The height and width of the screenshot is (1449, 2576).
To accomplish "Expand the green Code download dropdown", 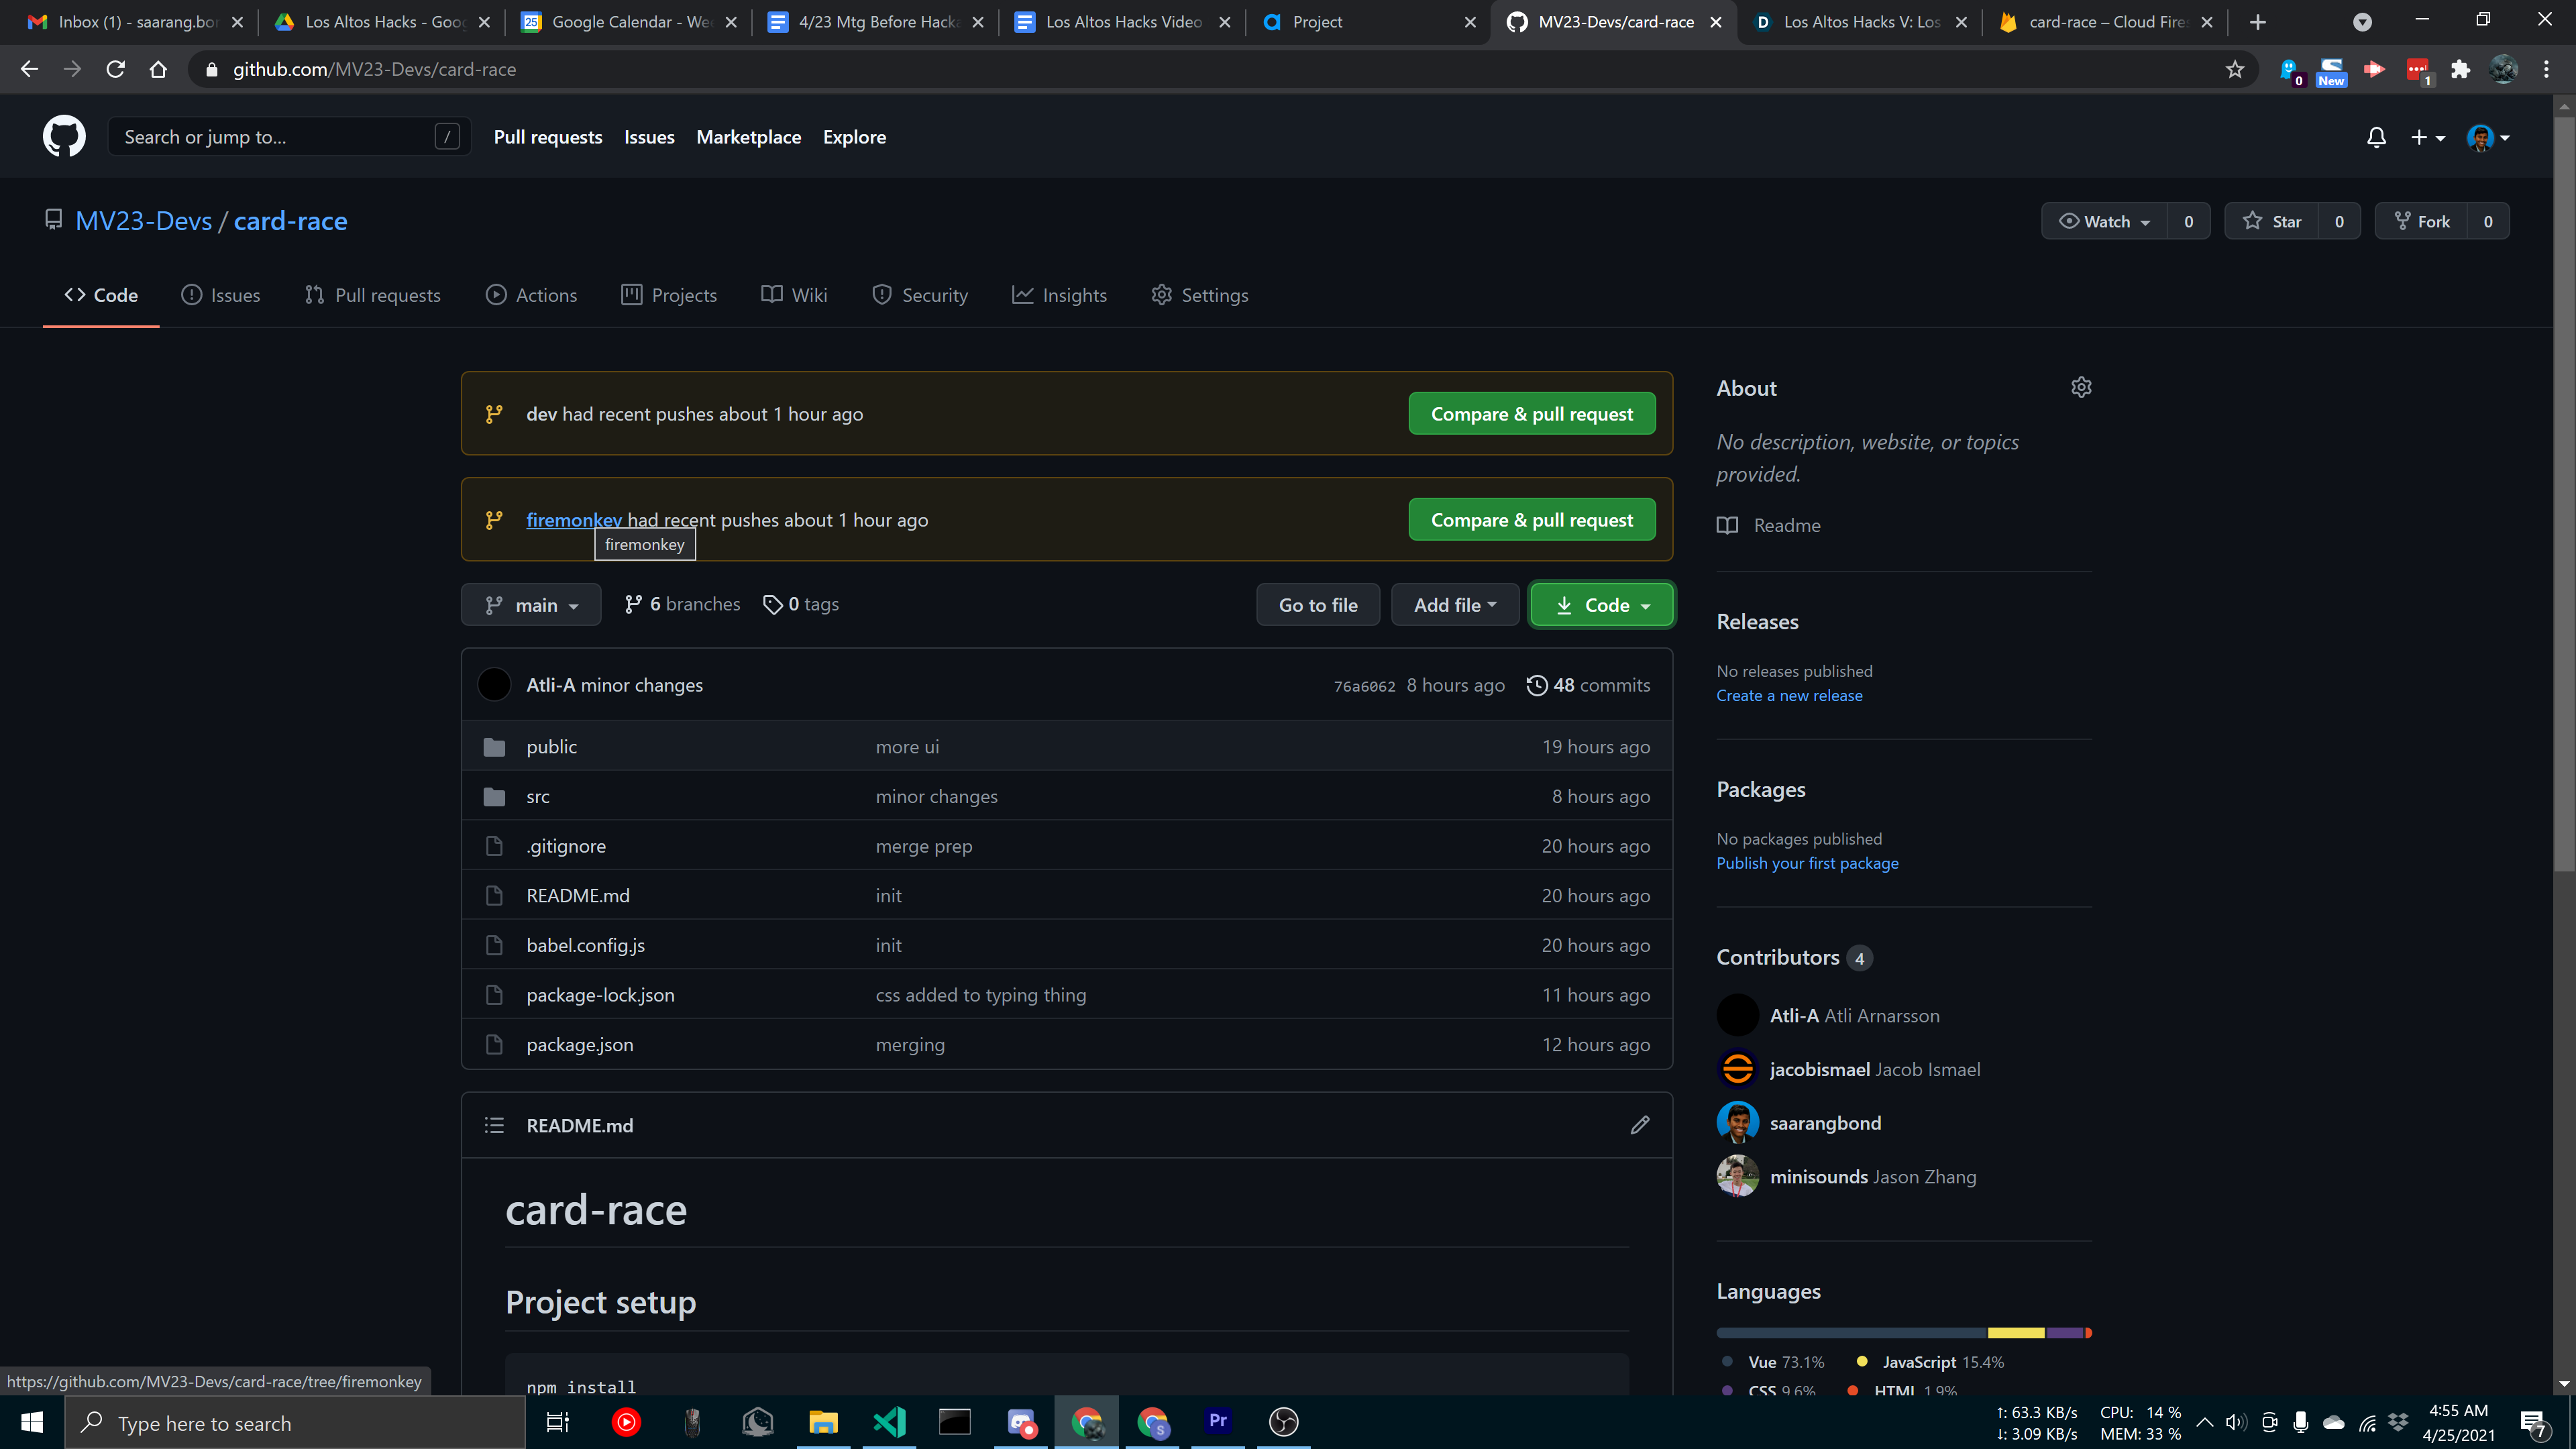I will point(1601,605).
